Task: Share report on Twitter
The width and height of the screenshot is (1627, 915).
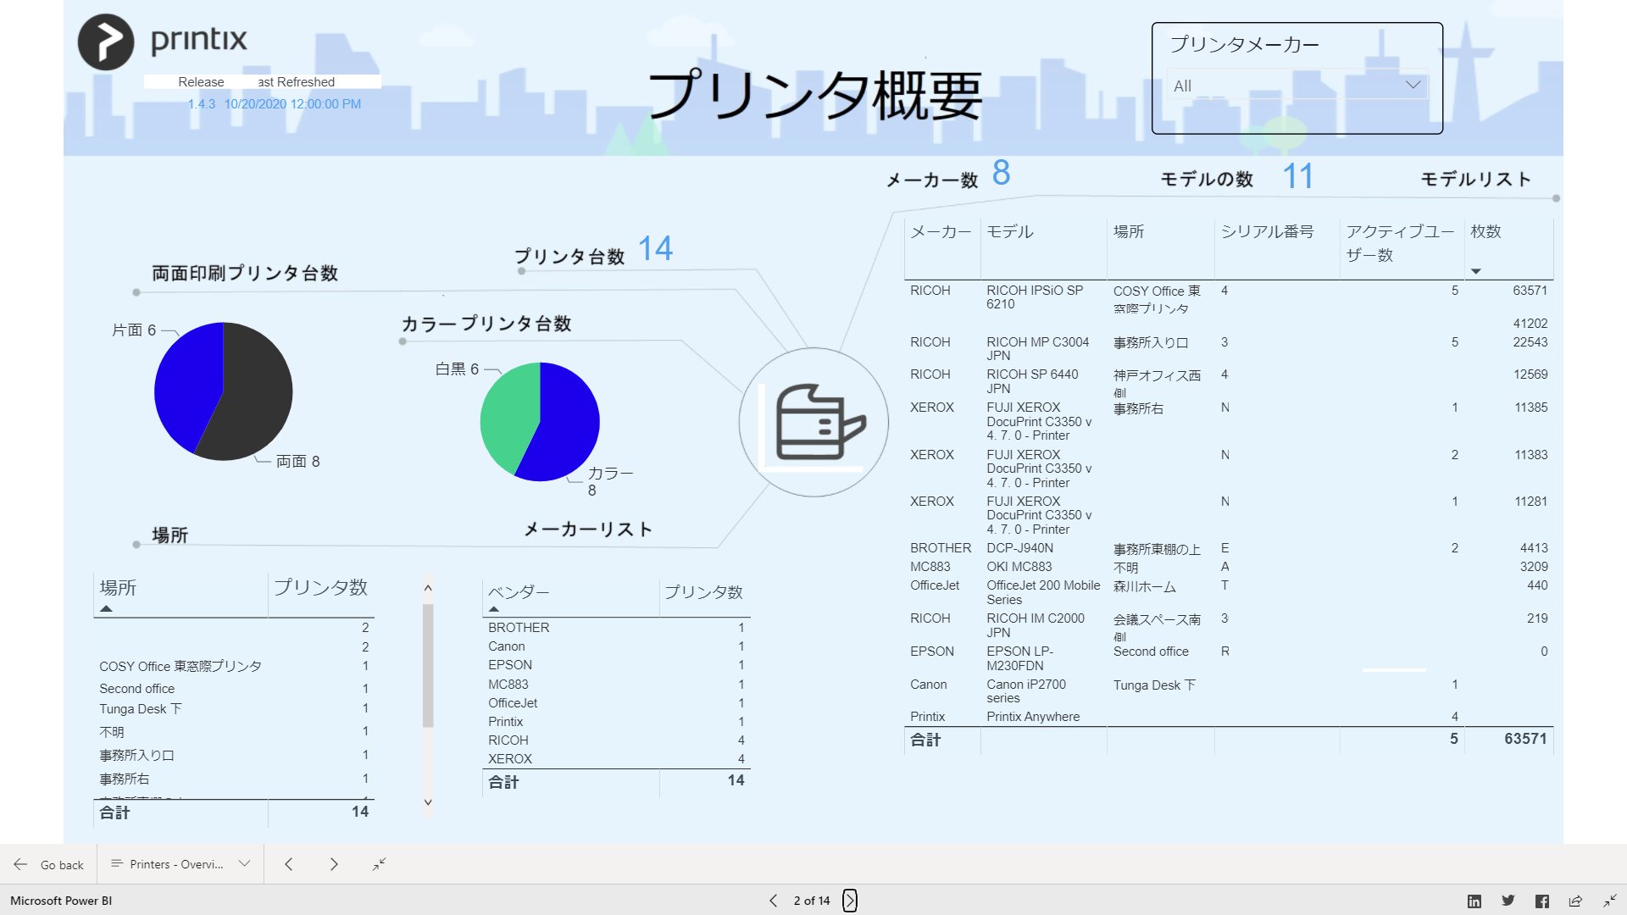Action: point(1508,901)
